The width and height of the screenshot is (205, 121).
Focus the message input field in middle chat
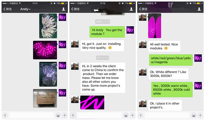(x=99, y=115)
